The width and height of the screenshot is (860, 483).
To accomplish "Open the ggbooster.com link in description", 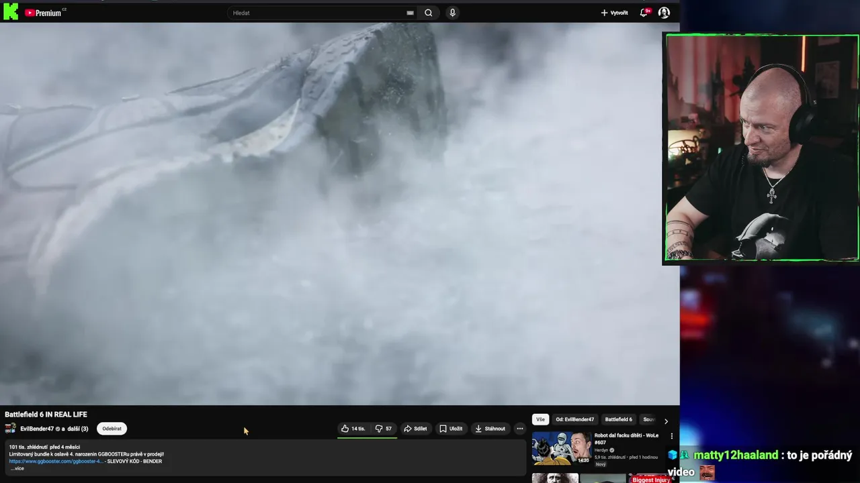I will pyautogui.click(x=56, y=462).
